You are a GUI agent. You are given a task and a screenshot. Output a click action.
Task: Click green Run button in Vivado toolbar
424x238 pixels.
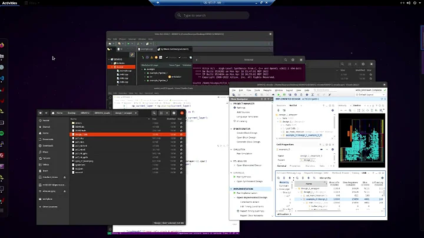click(279, 95)
